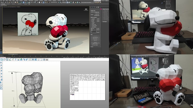The height and width of the screenshot is (108, 193).
Task: Click topmost icon in Pepakura left sidebar
Action: (x=1, y=63)
